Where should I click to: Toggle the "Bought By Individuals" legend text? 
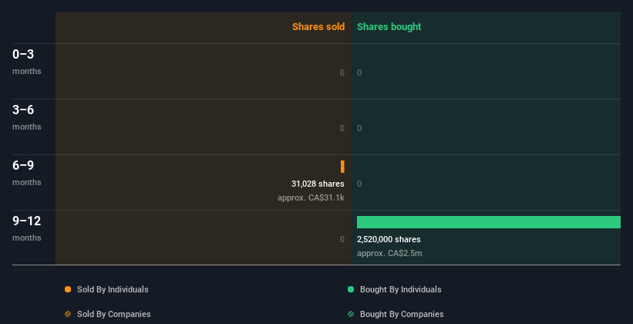click(400, 289)
